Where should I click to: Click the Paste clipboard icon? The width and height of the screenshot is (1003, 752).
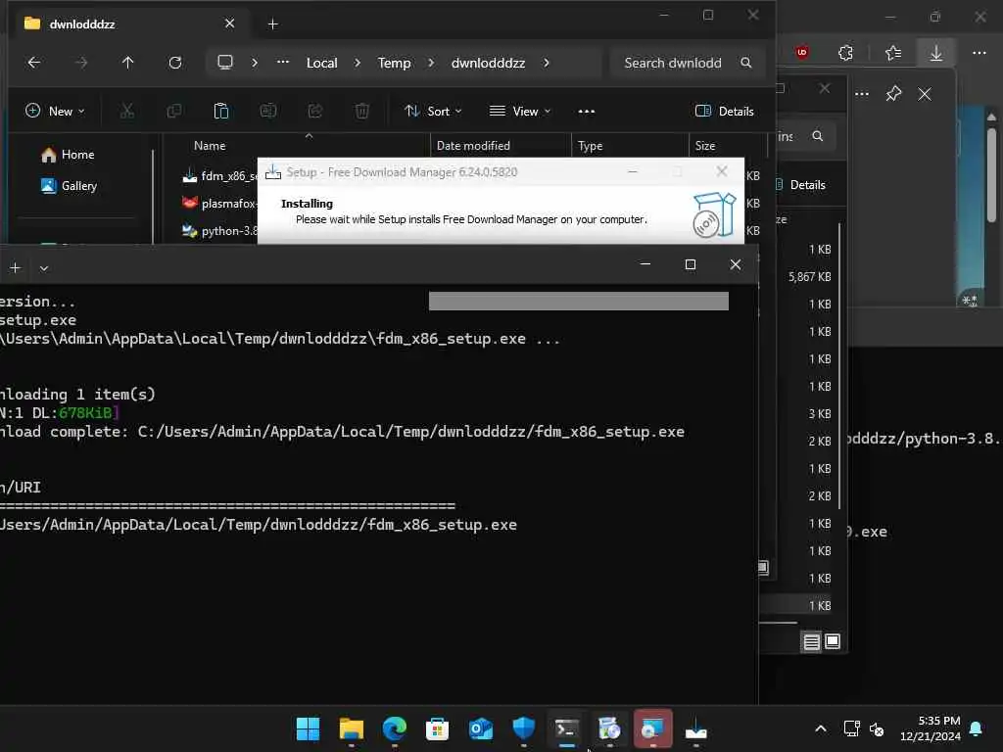pyautogui.click(x=220, y=112)
